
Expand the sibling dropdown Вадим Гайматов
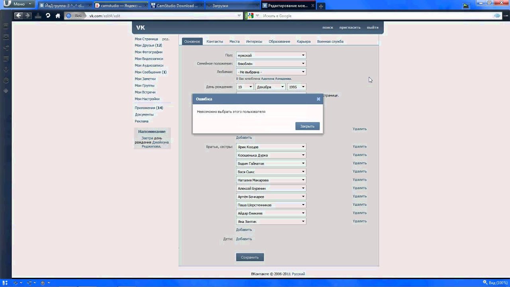click(271, 163)
